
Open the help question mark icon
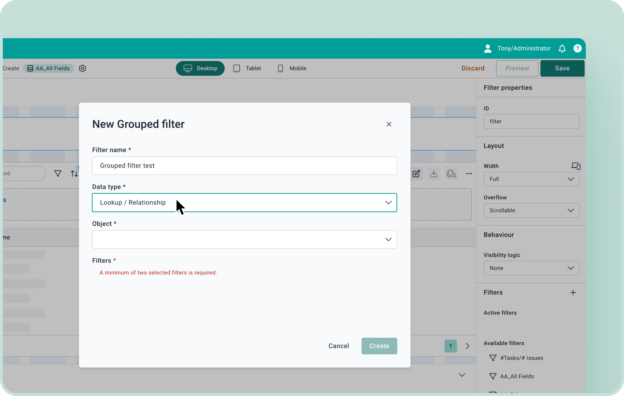click(577, 48)
